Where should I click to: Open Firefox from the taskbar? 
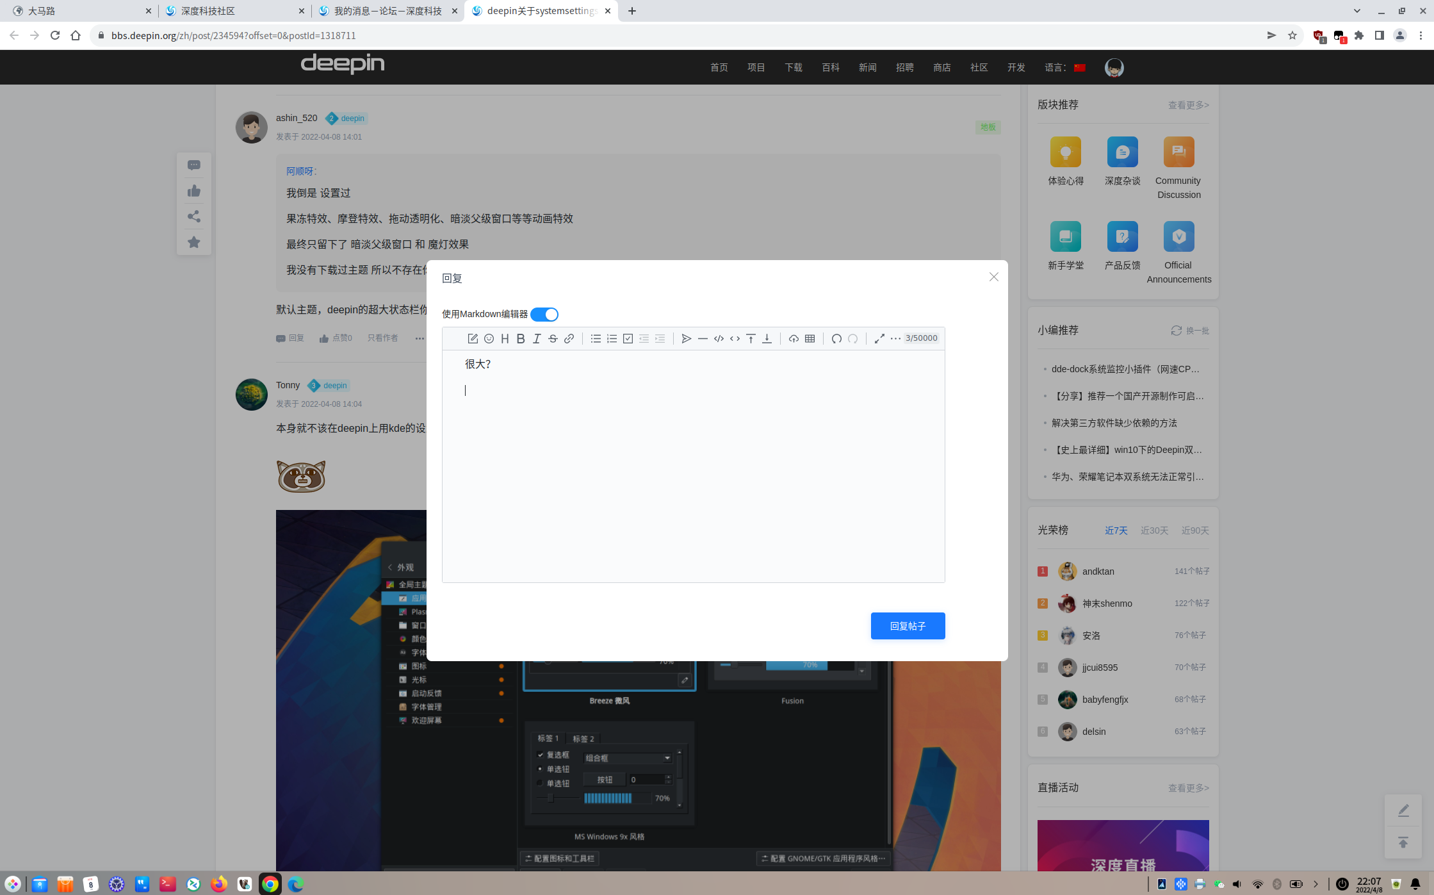pyautogui.click(x=219, y=884)
